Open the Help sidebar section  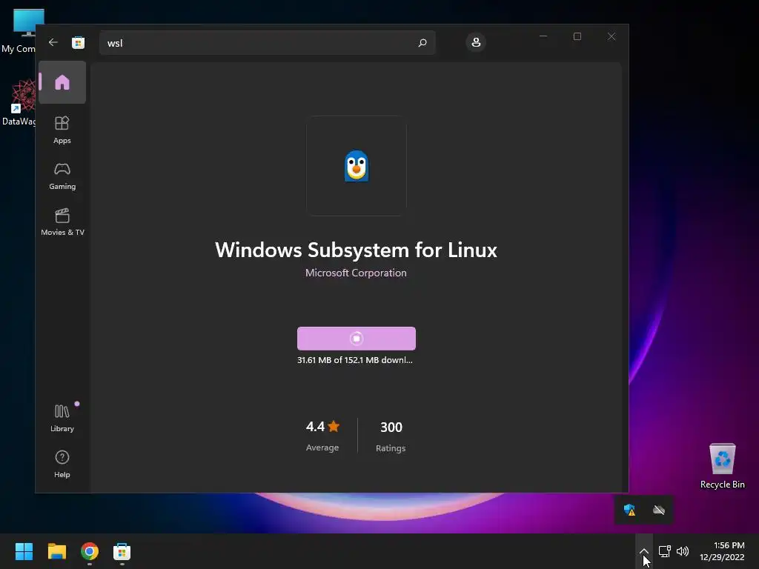tap(62, 464)
